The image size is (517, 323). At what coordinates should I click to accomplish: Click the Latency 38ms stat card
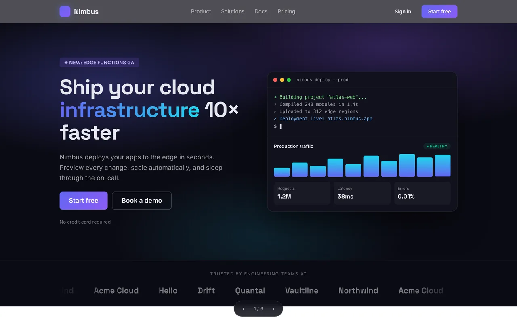point(362,193)
